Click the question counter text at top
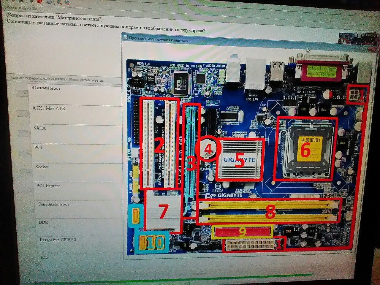The height and width of the screenshot is (285, 380). [20, 8]
